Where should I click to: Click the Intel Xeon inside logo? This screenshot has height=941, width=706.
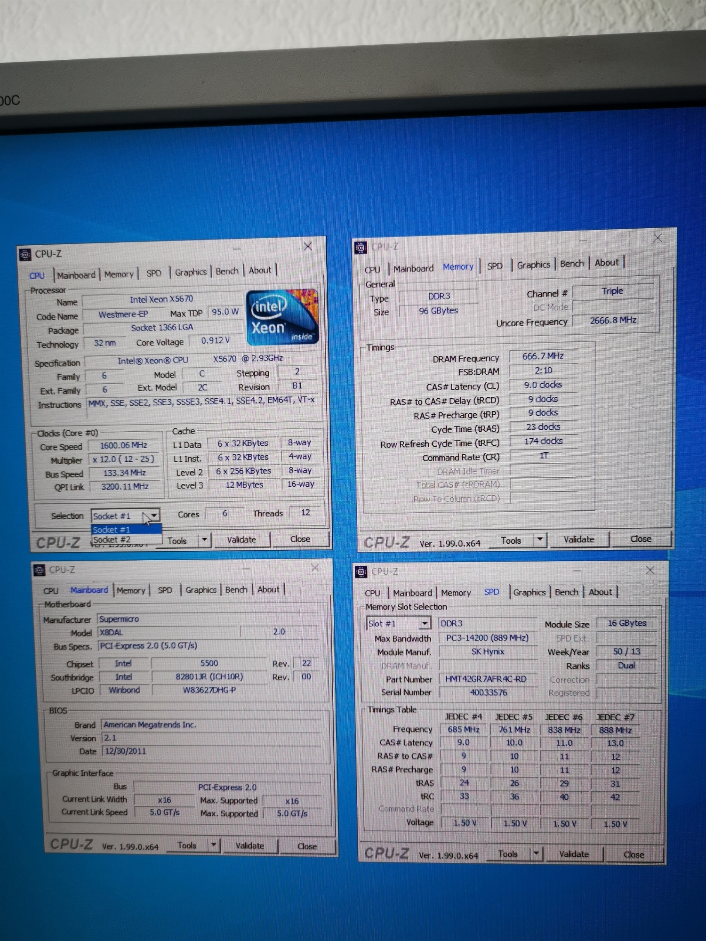[282, 316]
